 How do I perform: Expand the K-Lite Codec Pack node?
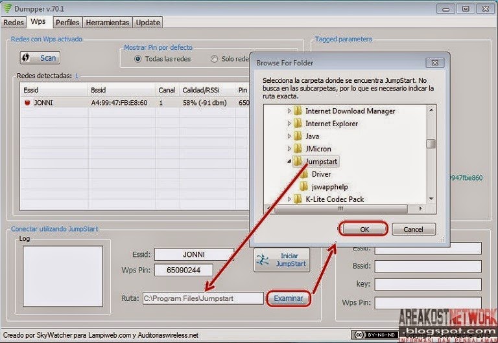(289, 199)
